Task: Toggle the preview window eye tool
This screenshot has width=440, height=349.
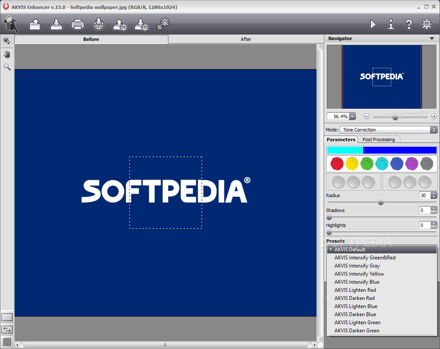Action: tap(7, 41)
